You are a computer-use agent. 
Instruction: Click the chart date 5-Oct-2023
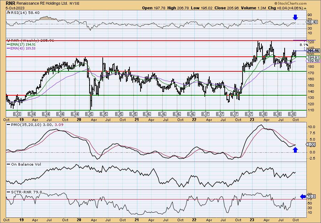[x=15, y=8]
